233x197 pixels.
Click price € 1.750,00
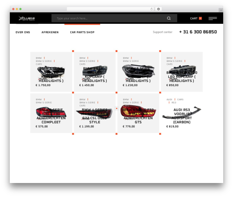(43, 85)
